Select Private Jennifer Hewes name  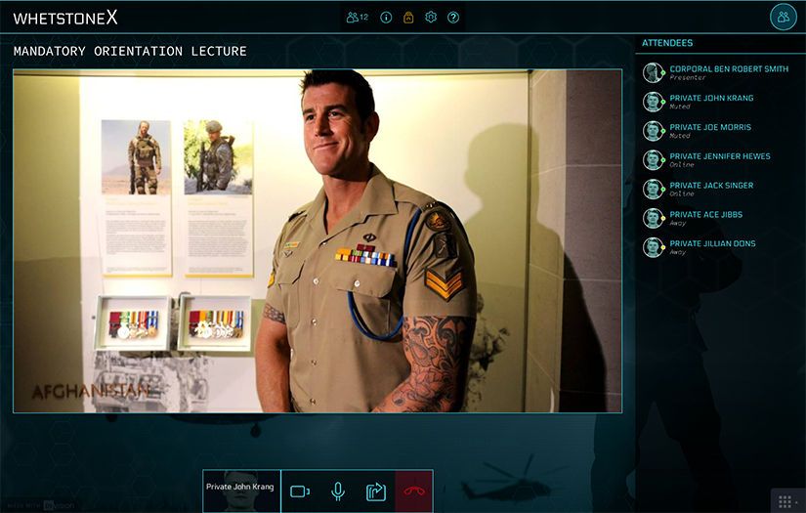720,156
